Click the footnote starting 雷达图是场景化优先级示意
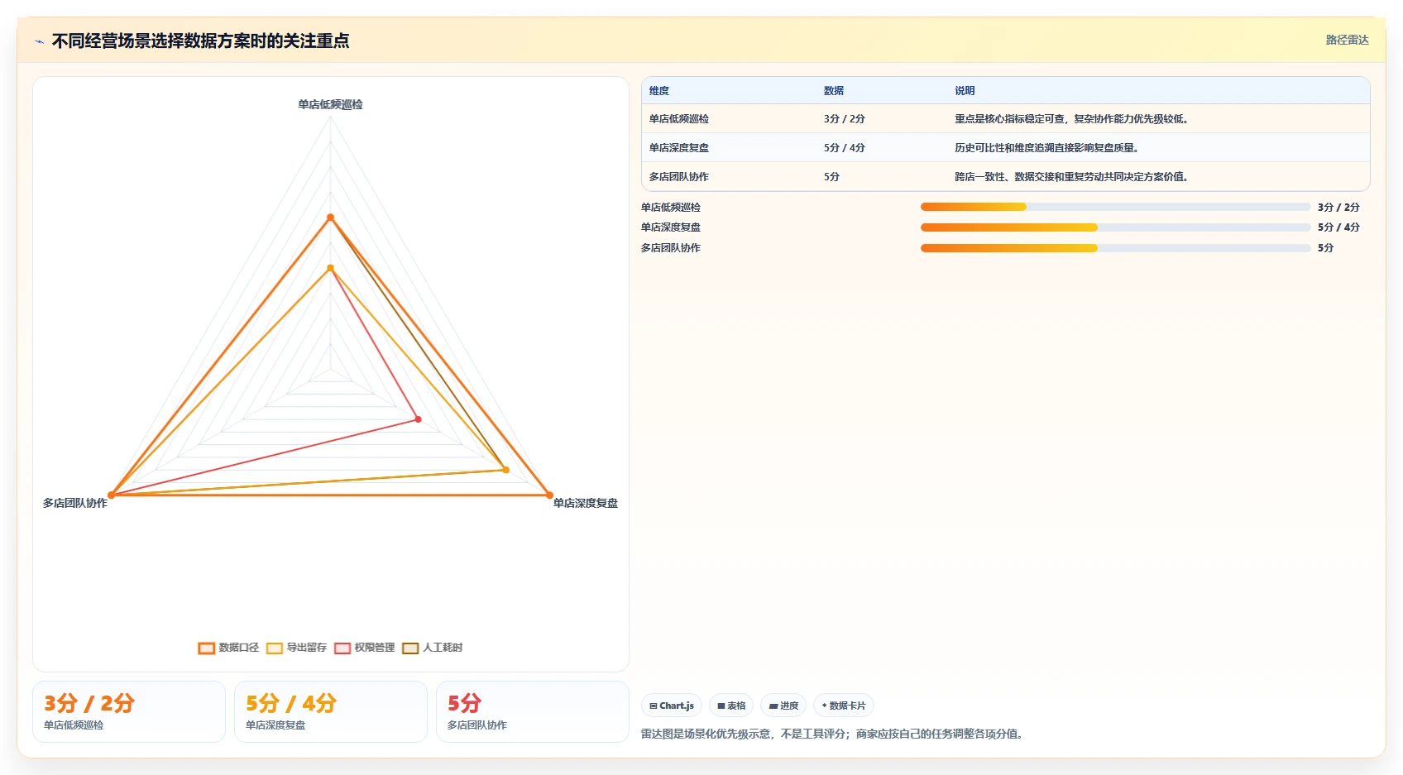Screen dimensions: 1403x775 coord(835,734)
